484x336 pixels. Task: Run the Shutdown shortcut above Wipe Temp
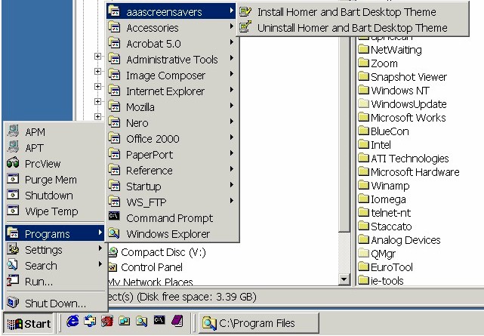coord(54,196)
